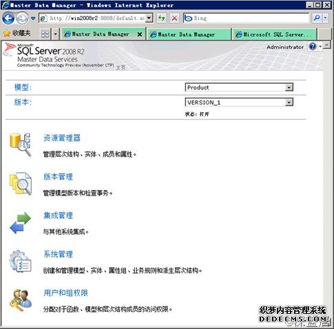The image size is (334, 329).
Task: Open the Product model dropdown
Action: [x=239, y=87]
